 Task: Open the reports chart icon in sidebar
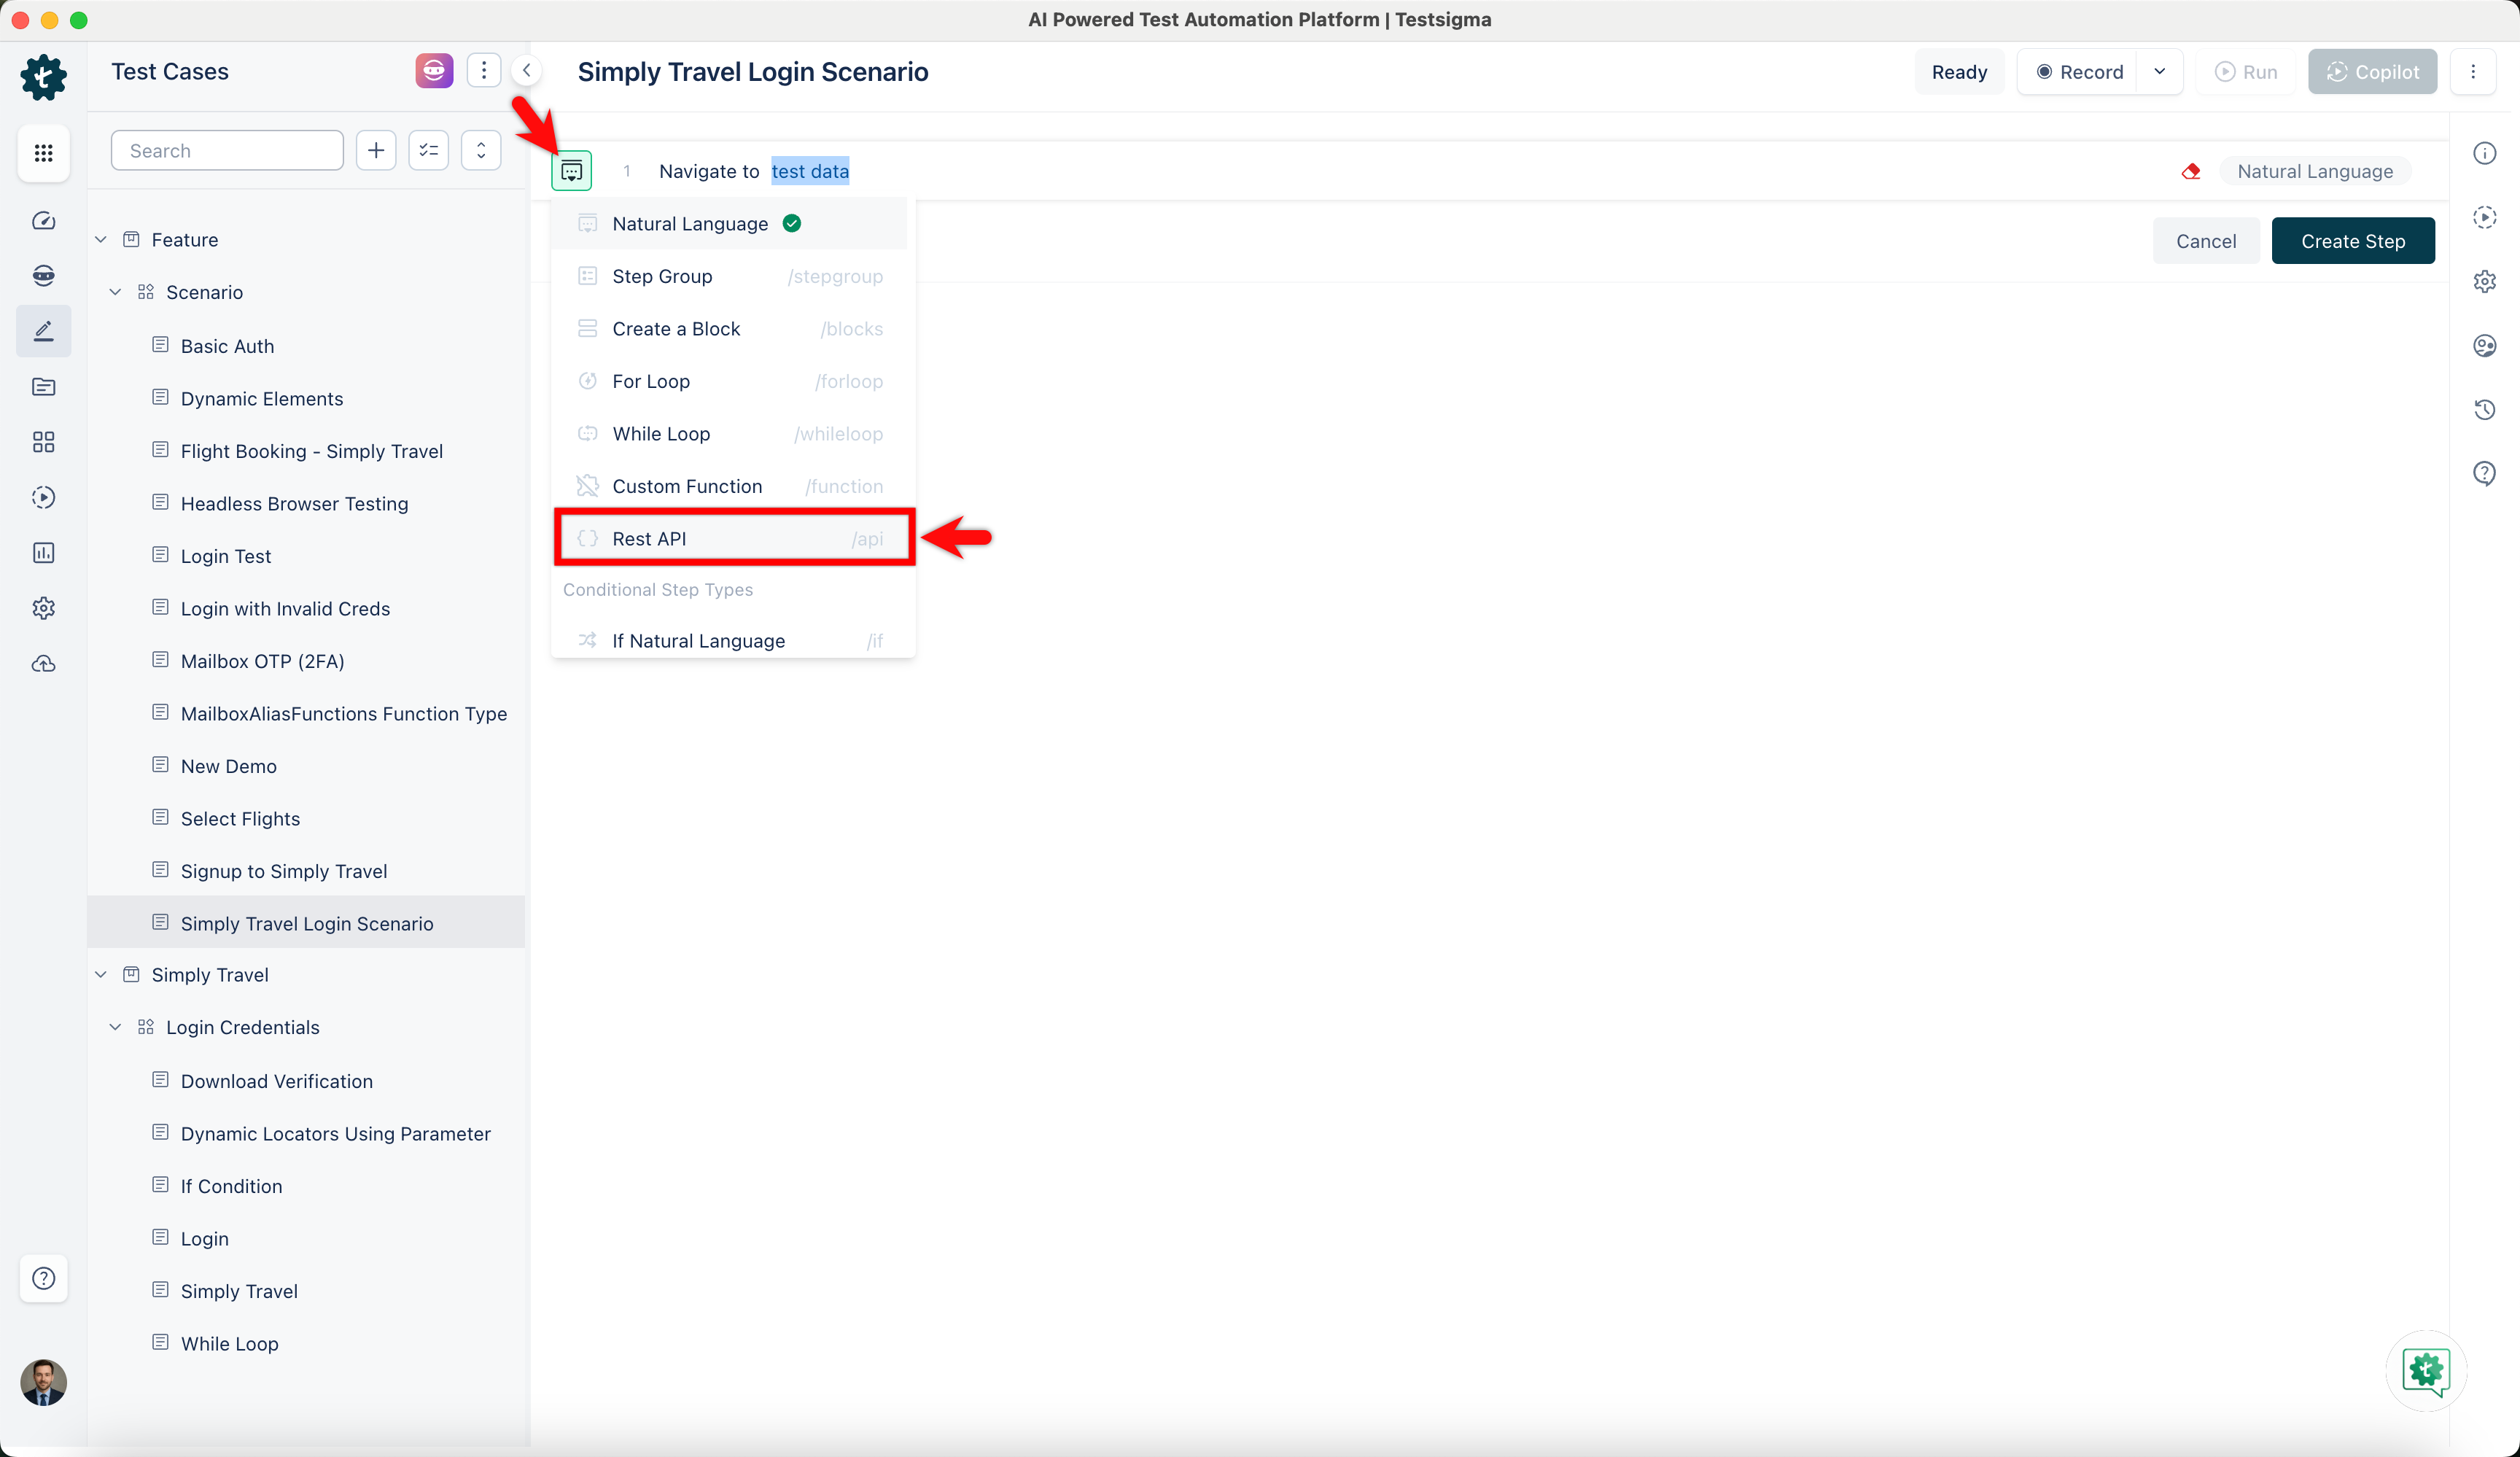[43, 553]
